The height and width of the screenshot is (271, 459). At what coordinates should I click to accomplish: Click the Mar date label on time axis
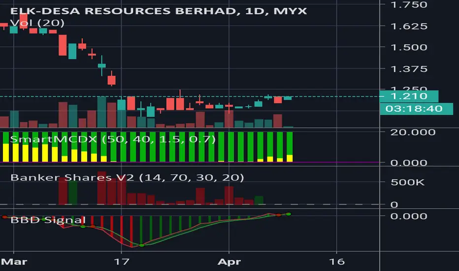(13, 261)
